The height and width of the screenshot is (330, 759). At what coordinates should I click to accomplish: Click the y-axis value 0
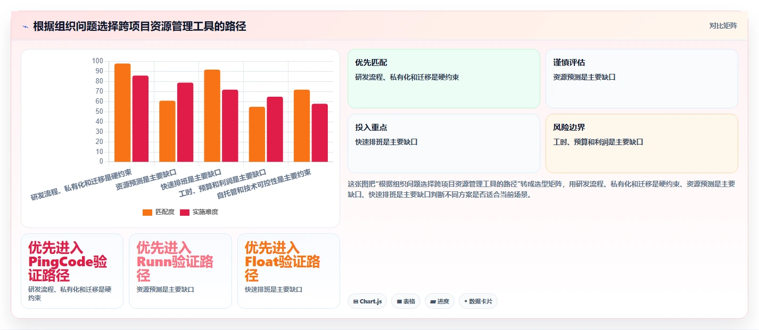[101, 162]
